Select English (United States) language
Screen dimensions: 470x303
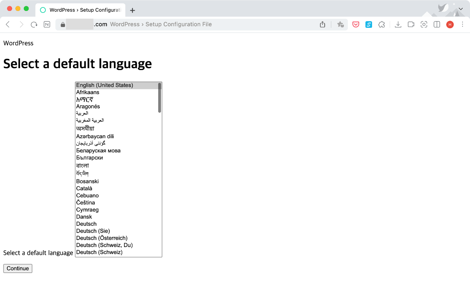[116, 85]
